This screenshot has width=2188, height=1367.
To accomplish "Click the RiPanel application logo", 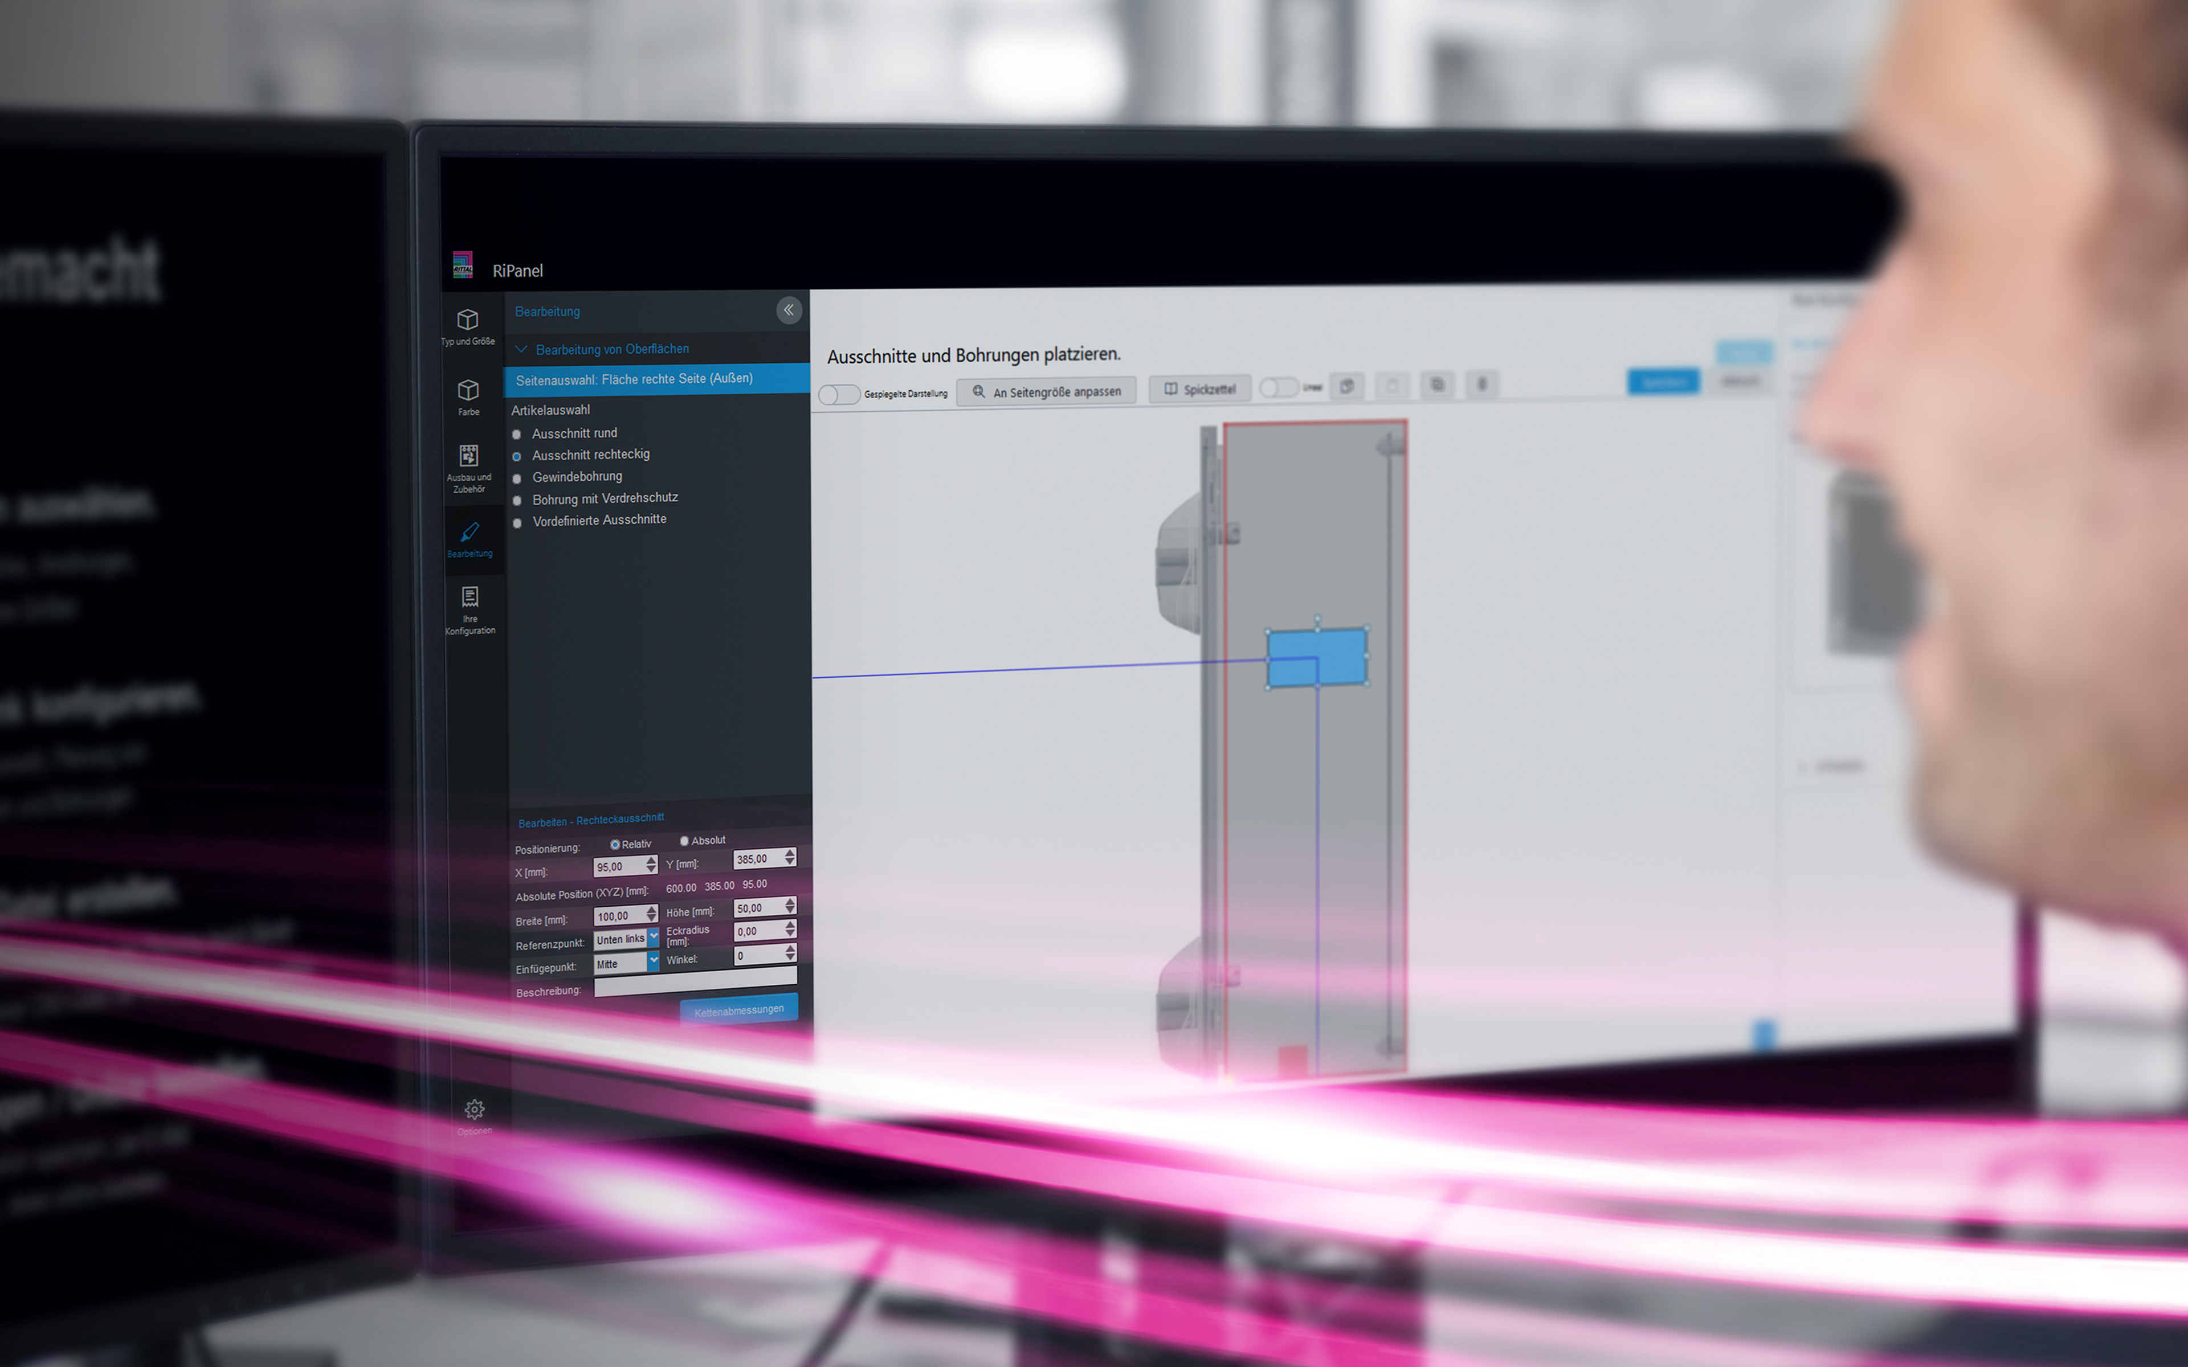I will click(x=463, y=266).
